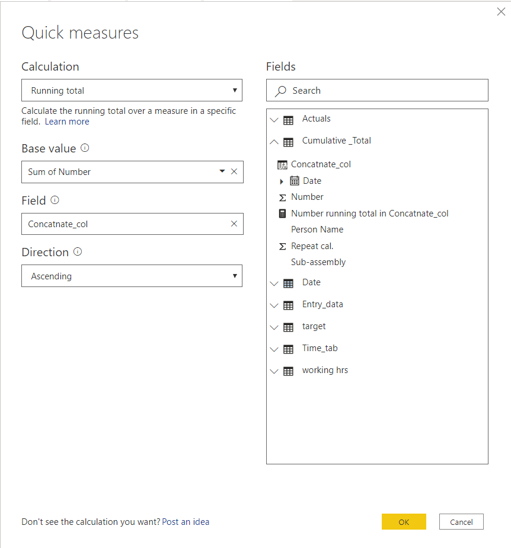Select the Concatnate_col field in the list

click(x=321, y=164)
